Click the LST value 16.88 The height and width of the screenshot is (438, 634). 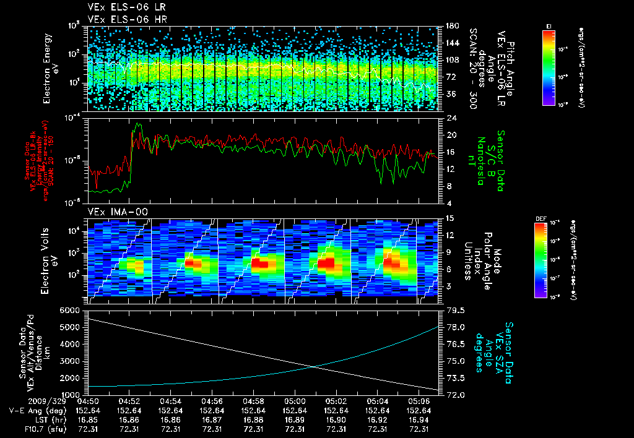[x=253, y=420]
